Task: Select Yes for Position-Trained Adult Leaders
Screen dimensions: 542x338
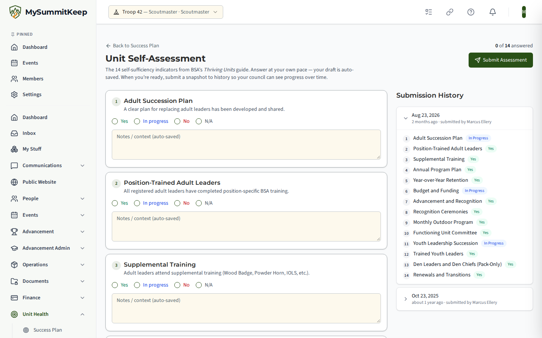Action: point(115,203)
